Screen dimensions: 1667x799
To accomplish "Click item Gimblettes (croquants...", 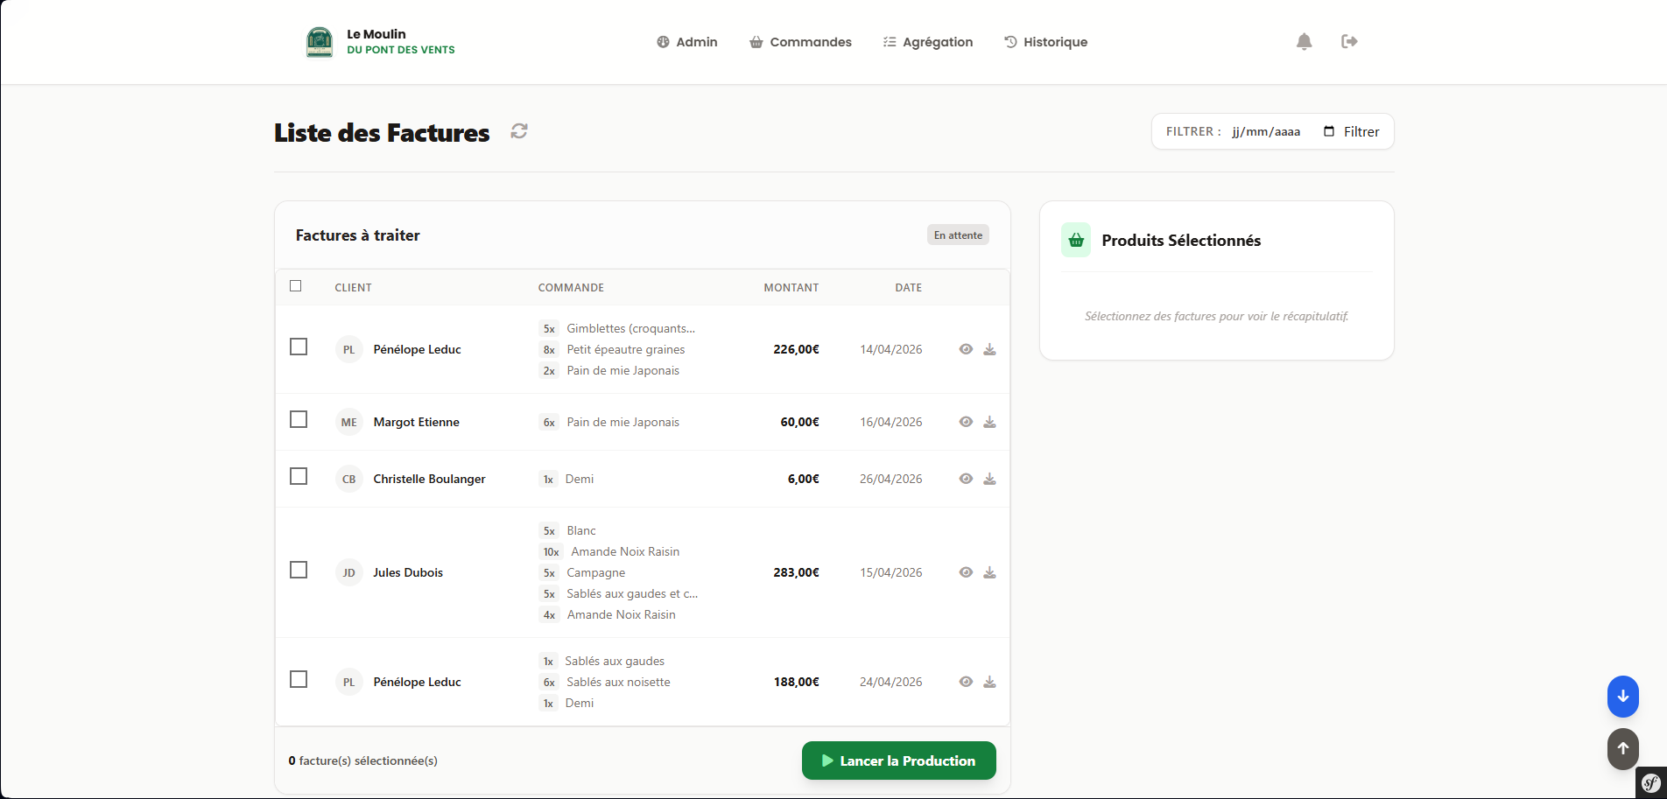I will (x=630, y=328).
